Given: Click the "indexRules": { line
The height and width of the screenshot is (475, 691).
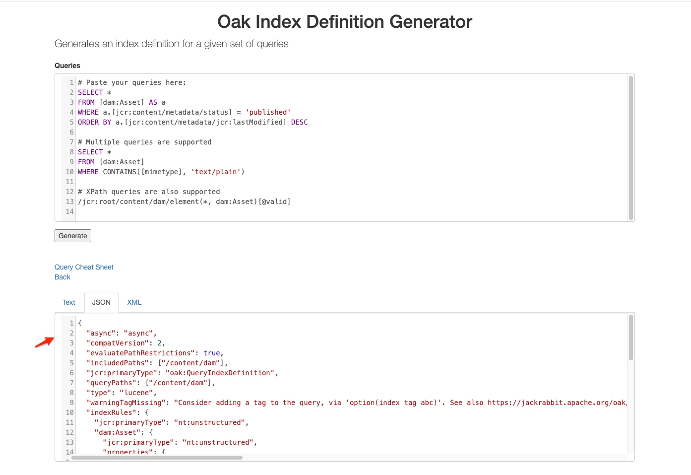Looking at the screenshot, I should [x=117, y=412].
